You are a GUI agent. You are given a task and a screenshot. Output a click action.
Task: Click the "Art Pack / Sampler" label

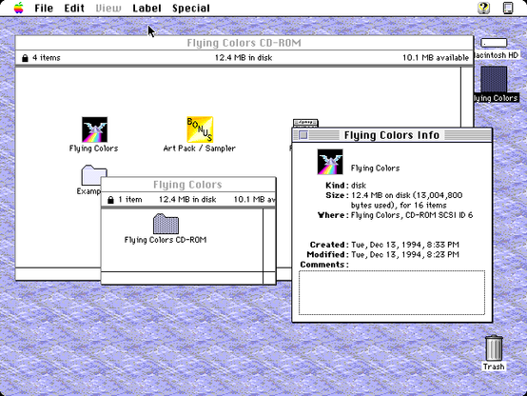tap(200, 148)
